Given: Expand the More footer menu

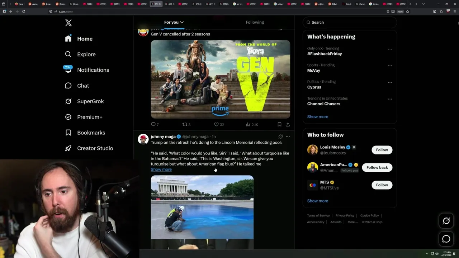Looking at the screenshot, I should click(352, 222).
